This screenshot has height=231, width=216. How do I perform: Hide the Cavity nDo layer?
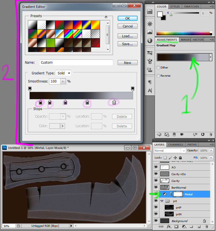click(156, 174)
